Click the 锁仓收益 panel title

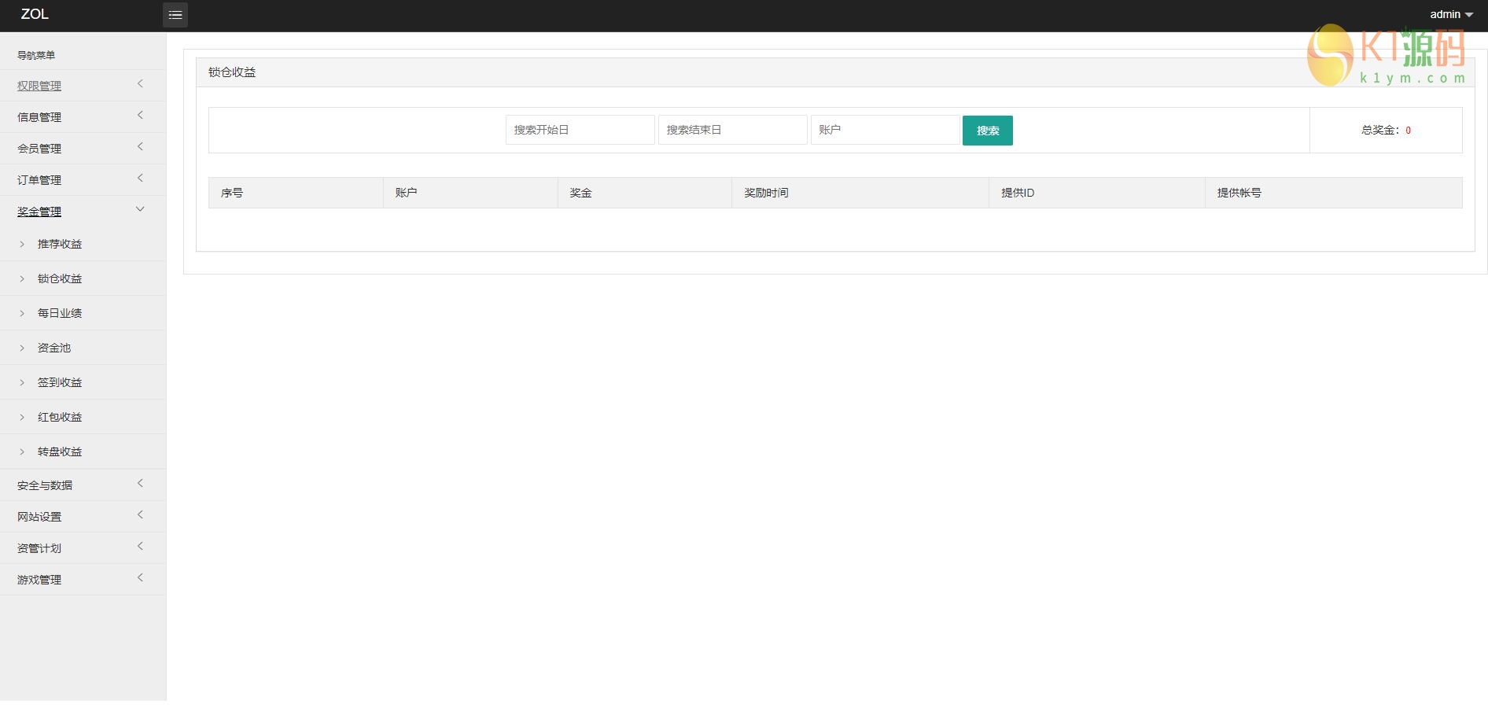point(232,72)
